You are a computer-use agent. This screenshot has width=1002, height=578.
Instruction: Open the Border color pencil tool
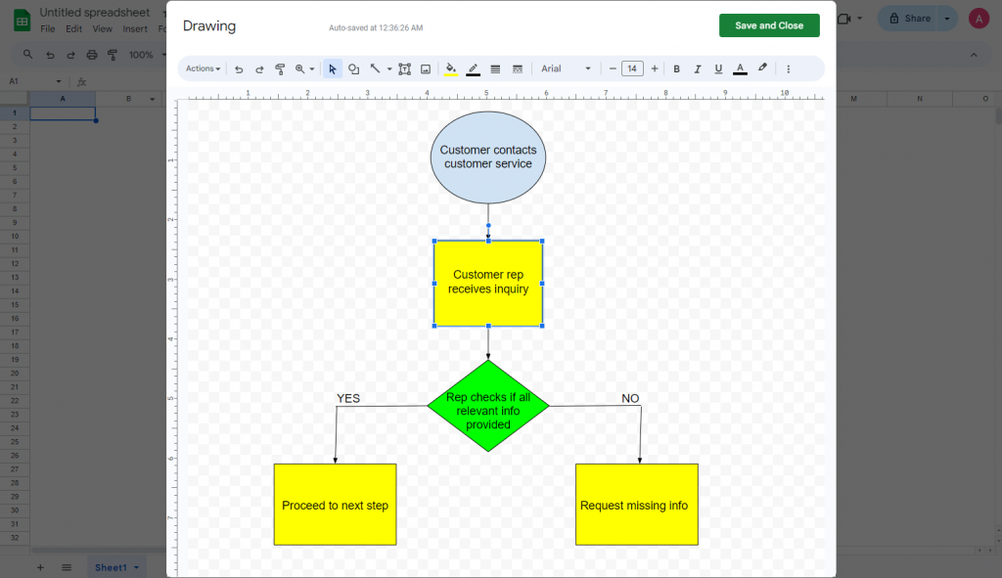pos(473,69)
